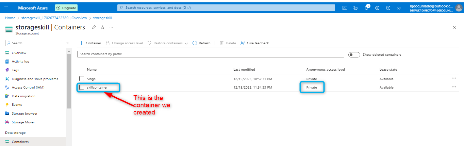Viewport: 464px width, 146px height.
Task: Open the top bar feedback icon
Action: click(x=399, y=8)
